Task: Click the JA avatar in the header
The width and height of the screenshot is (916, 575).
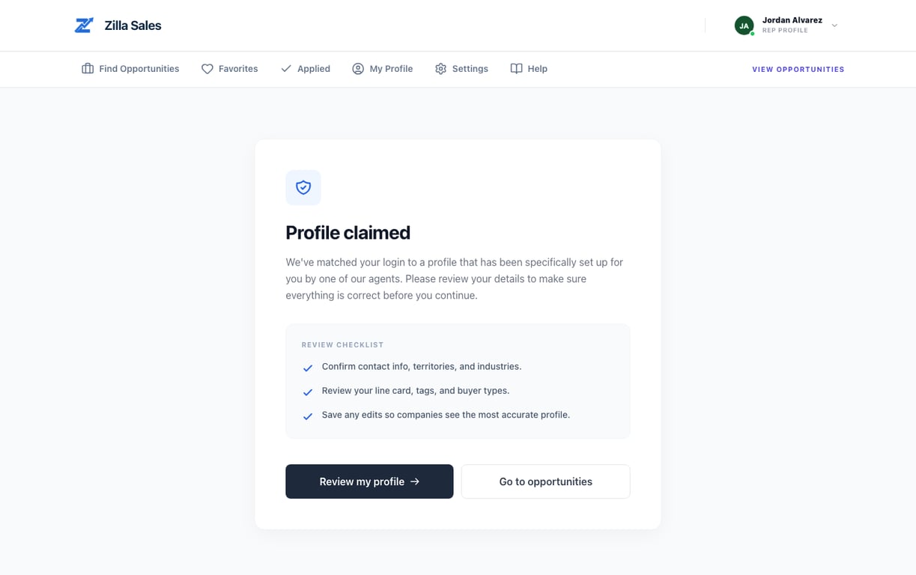Action: click(744, 25)
